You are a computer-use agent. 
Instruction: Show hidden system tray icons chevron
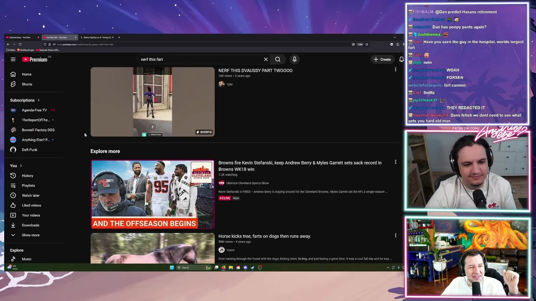[x=388, y=268]
